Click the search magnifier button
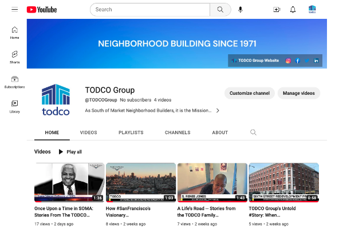Screen dimensions: 339x229 tap(220, 10)
